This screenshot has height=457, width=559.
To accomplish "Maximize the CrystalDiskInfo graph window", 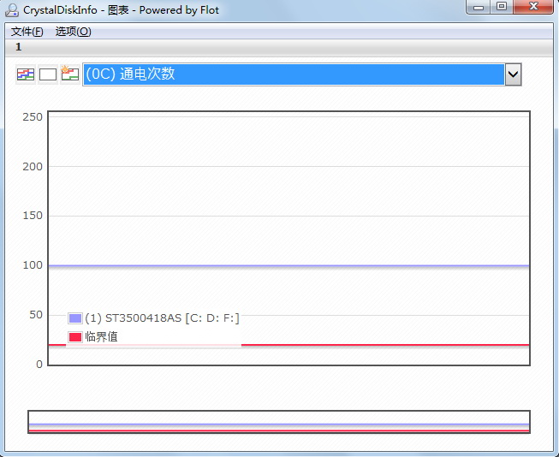I will tap(502, 6).
